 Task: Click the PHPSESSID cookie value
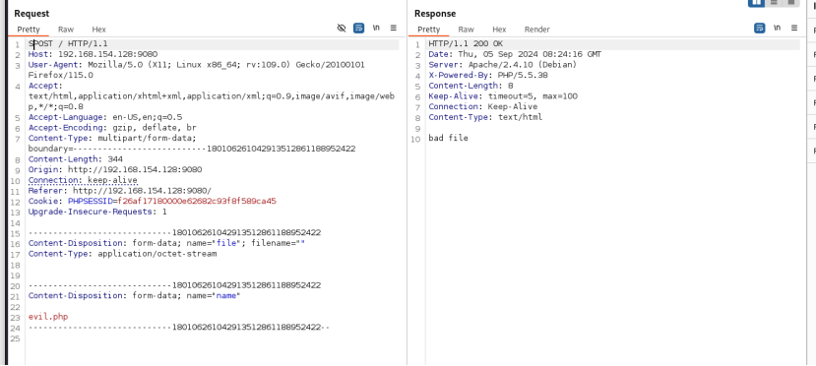197,201
